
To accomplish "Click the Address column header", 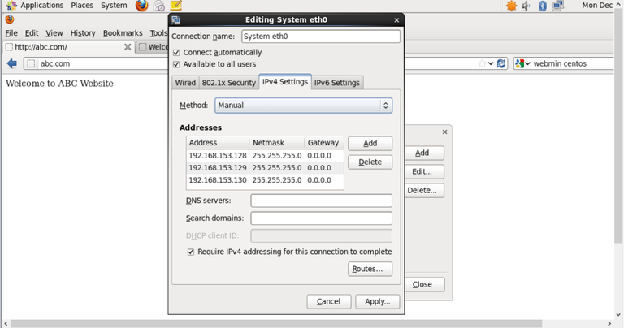I will tap(218, 143).
